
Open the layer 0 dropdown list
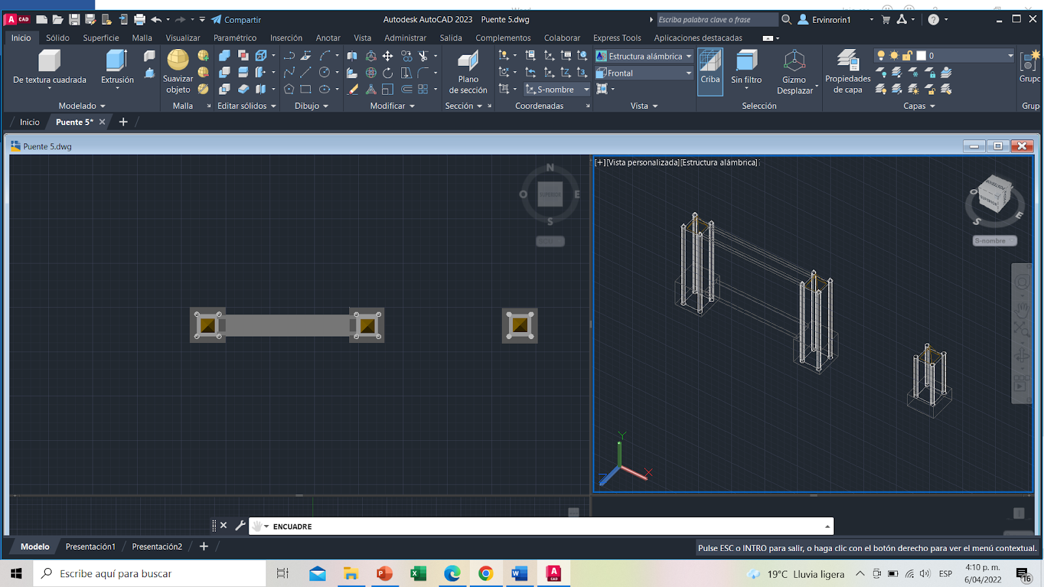(x=1010, y=55)
